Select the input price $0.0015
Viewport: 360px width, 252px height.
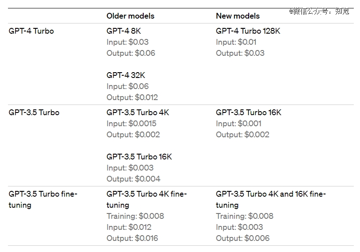coord(142,124)
